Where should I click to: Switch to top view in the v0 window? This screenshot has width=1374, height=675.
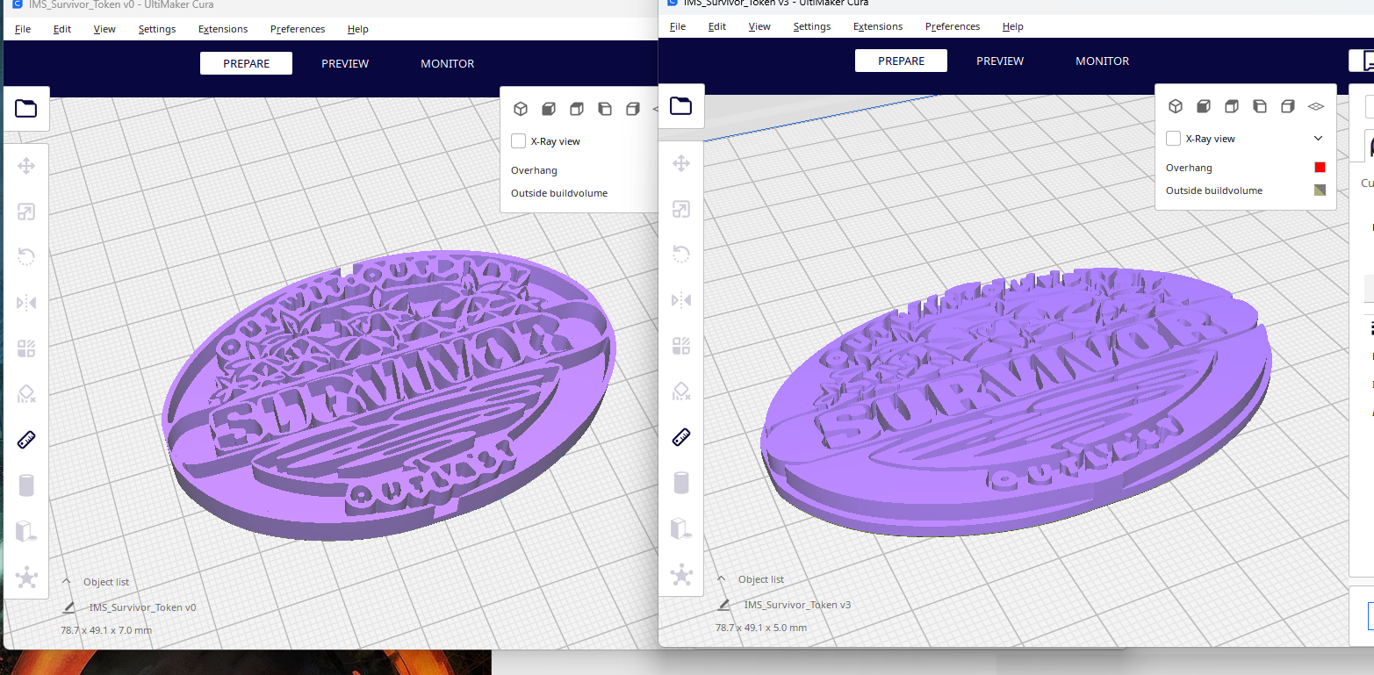pyautogui.click(x=577, y=109)
